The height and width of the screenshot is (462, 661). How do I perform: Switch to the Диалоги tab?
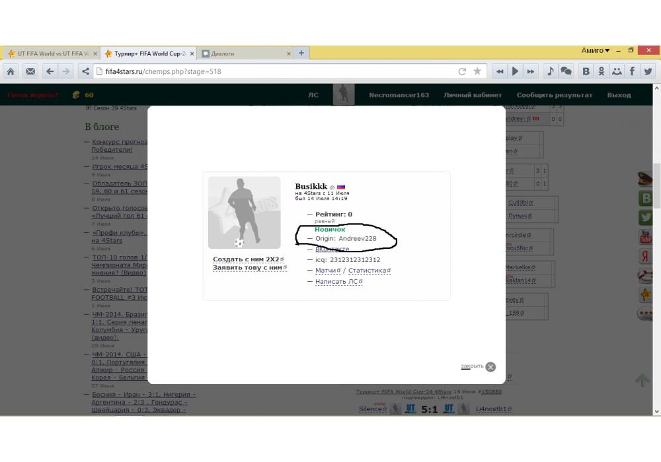click(246, 53)
